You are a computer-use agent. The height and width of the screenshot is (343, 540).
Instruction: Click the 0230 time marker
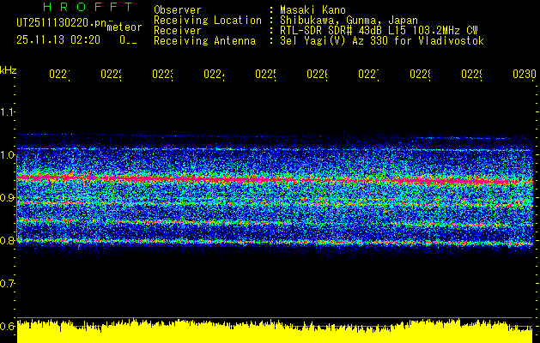525,74
